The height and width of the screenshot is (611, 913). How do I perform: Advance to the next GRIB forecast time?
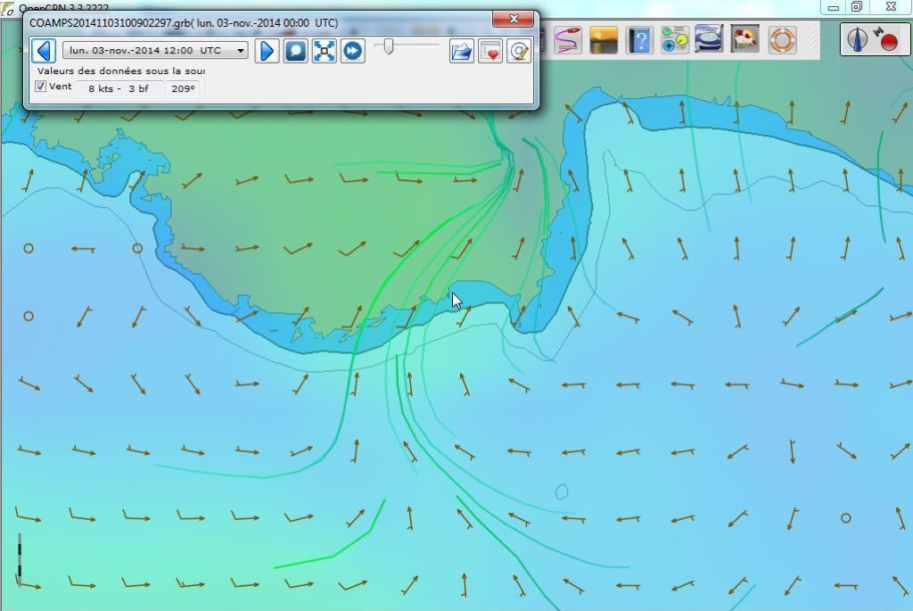click(x=266, y=51)
